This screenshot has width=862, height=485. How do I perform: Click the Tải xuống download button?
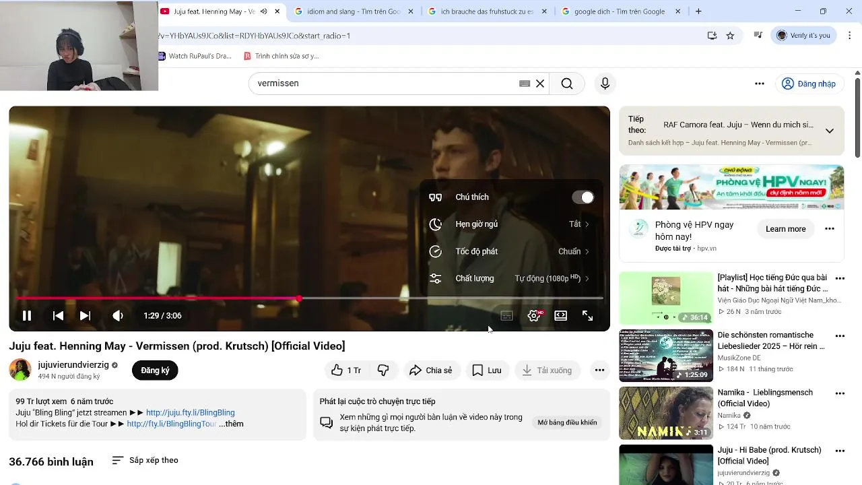pyautogui.click(x=548, y=370)
